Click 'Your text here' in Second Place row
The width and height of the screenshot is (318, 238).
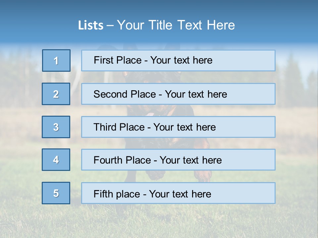(x=196, y=94)
